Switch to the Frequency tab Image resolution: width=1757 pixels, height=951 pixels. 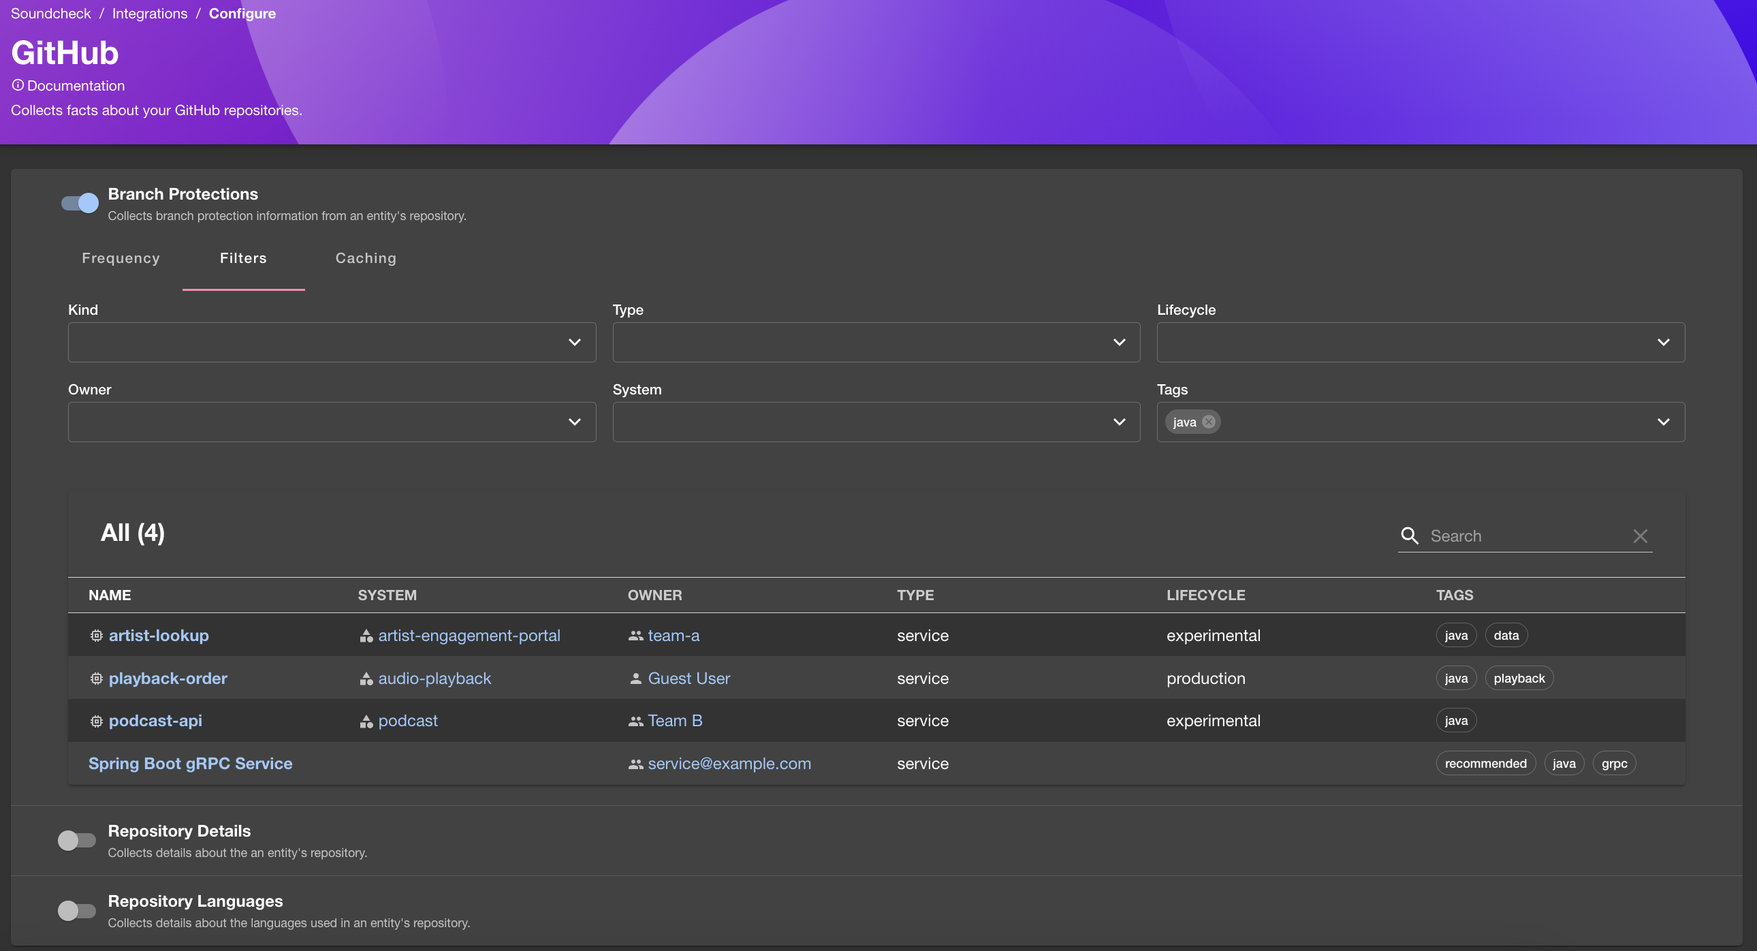(121, 259)
